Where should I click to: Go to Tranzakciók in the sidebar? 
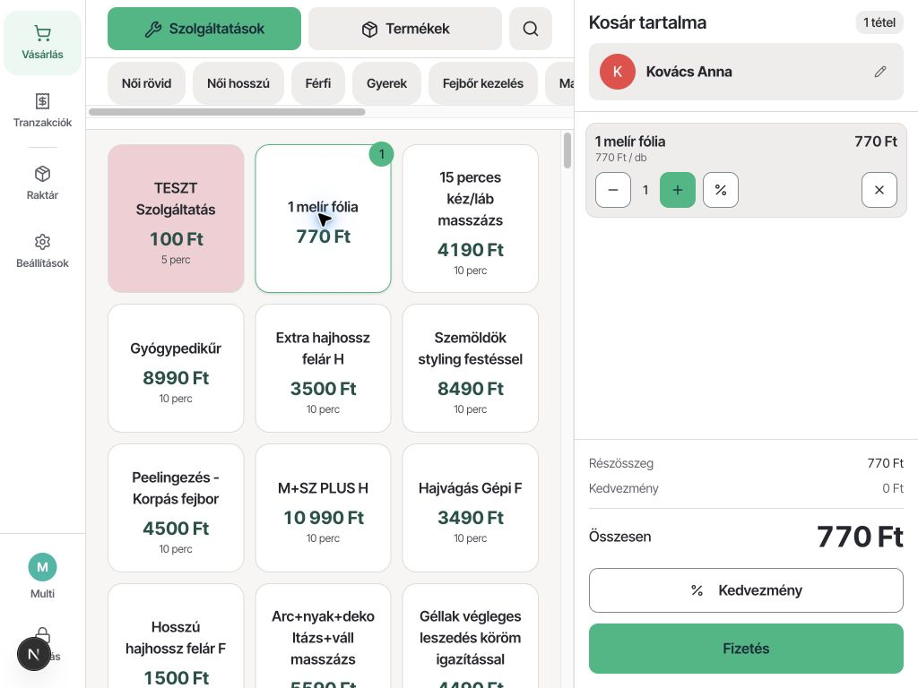pyautogui.click(x=42, y=110)
